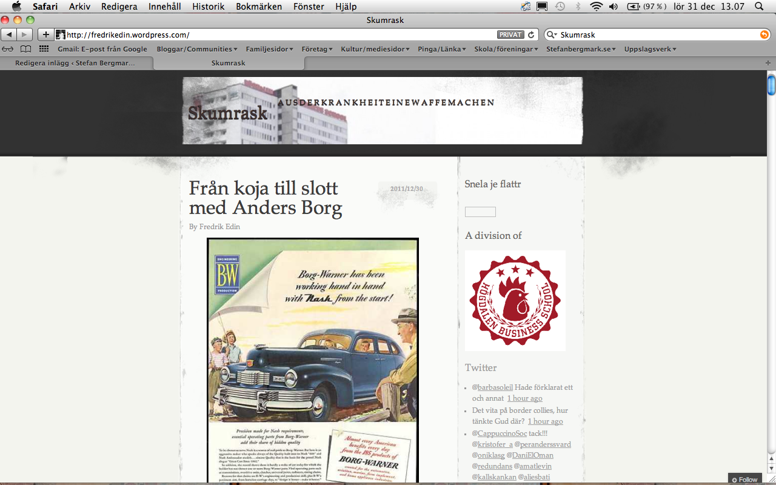Open the Arkiv menu
The width and height of the screenshot is (776, 485).
pos(80,7)
